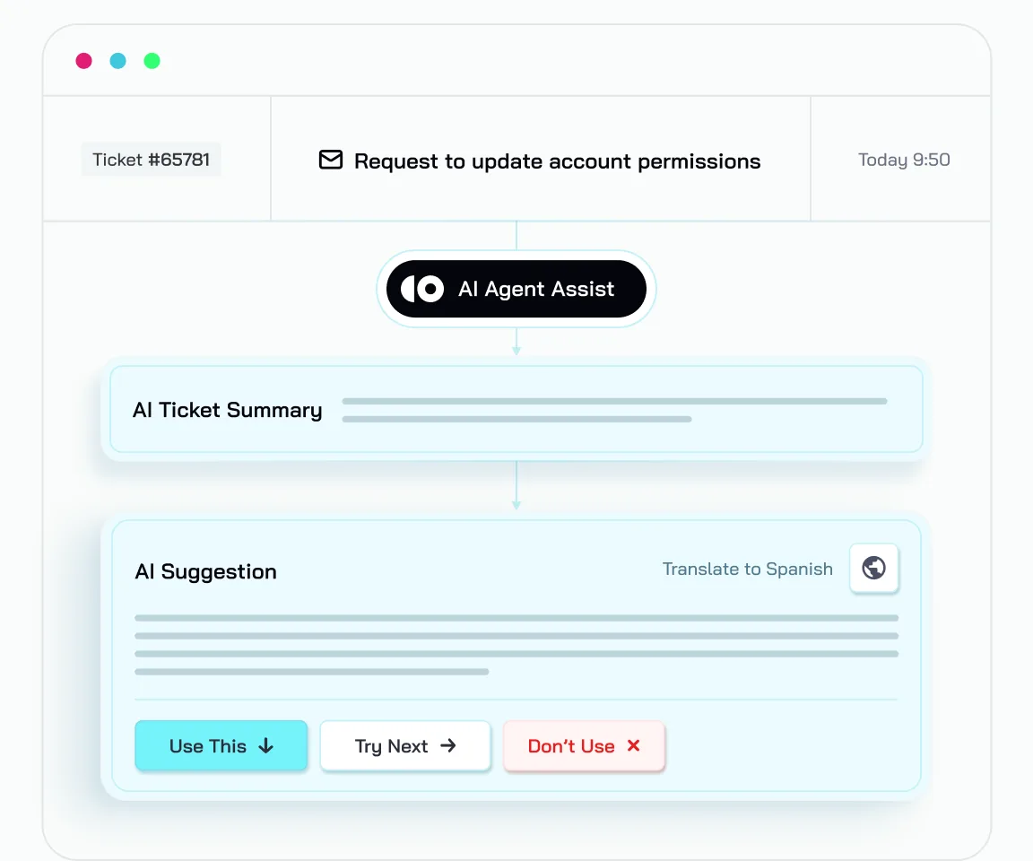Screen dimensions: 1033x861
Task: Click the red window dot
Action: (83, 61)
